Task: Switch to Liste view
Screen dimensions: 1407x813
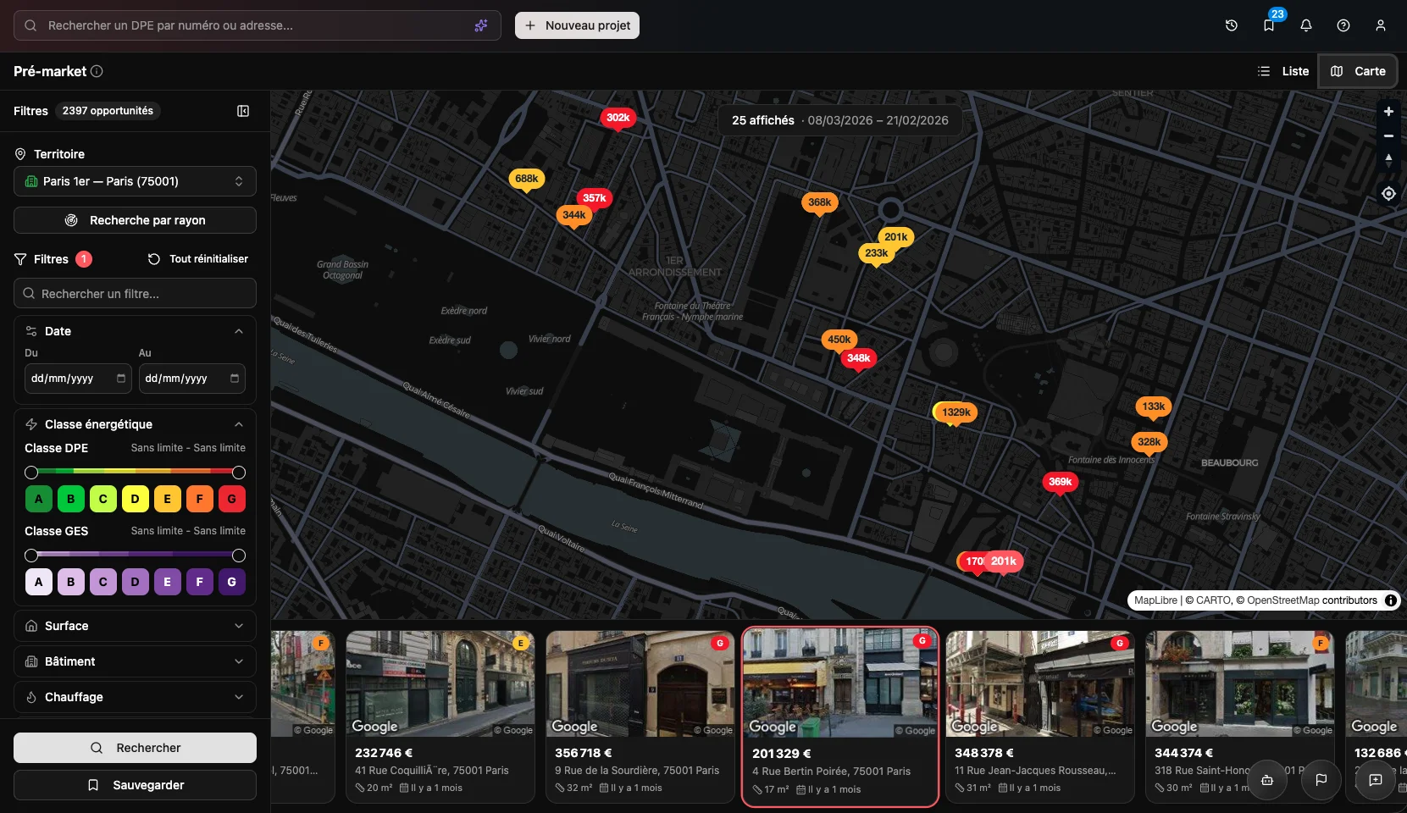Action: pyautogui.click(x=1283, y=71)
